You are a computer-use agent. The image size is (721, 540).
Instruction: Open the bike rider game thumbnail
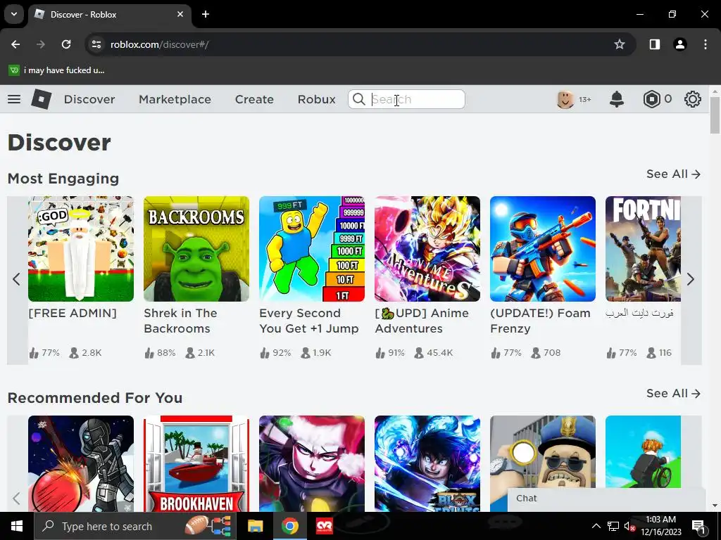pyautogui.click(x=643, y=451)
